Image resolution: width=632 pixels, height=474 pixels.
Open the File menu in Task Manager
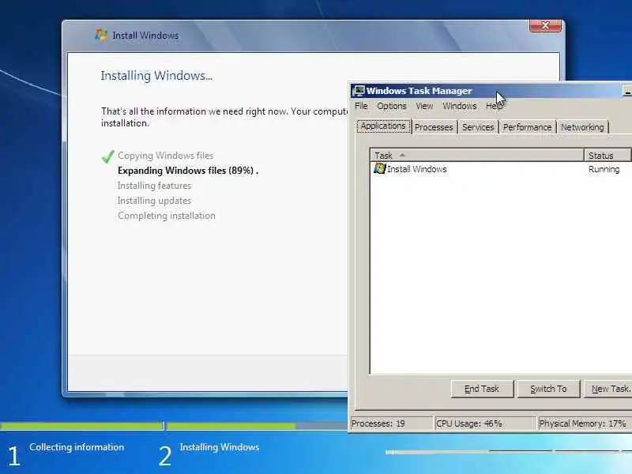point(361,106)
